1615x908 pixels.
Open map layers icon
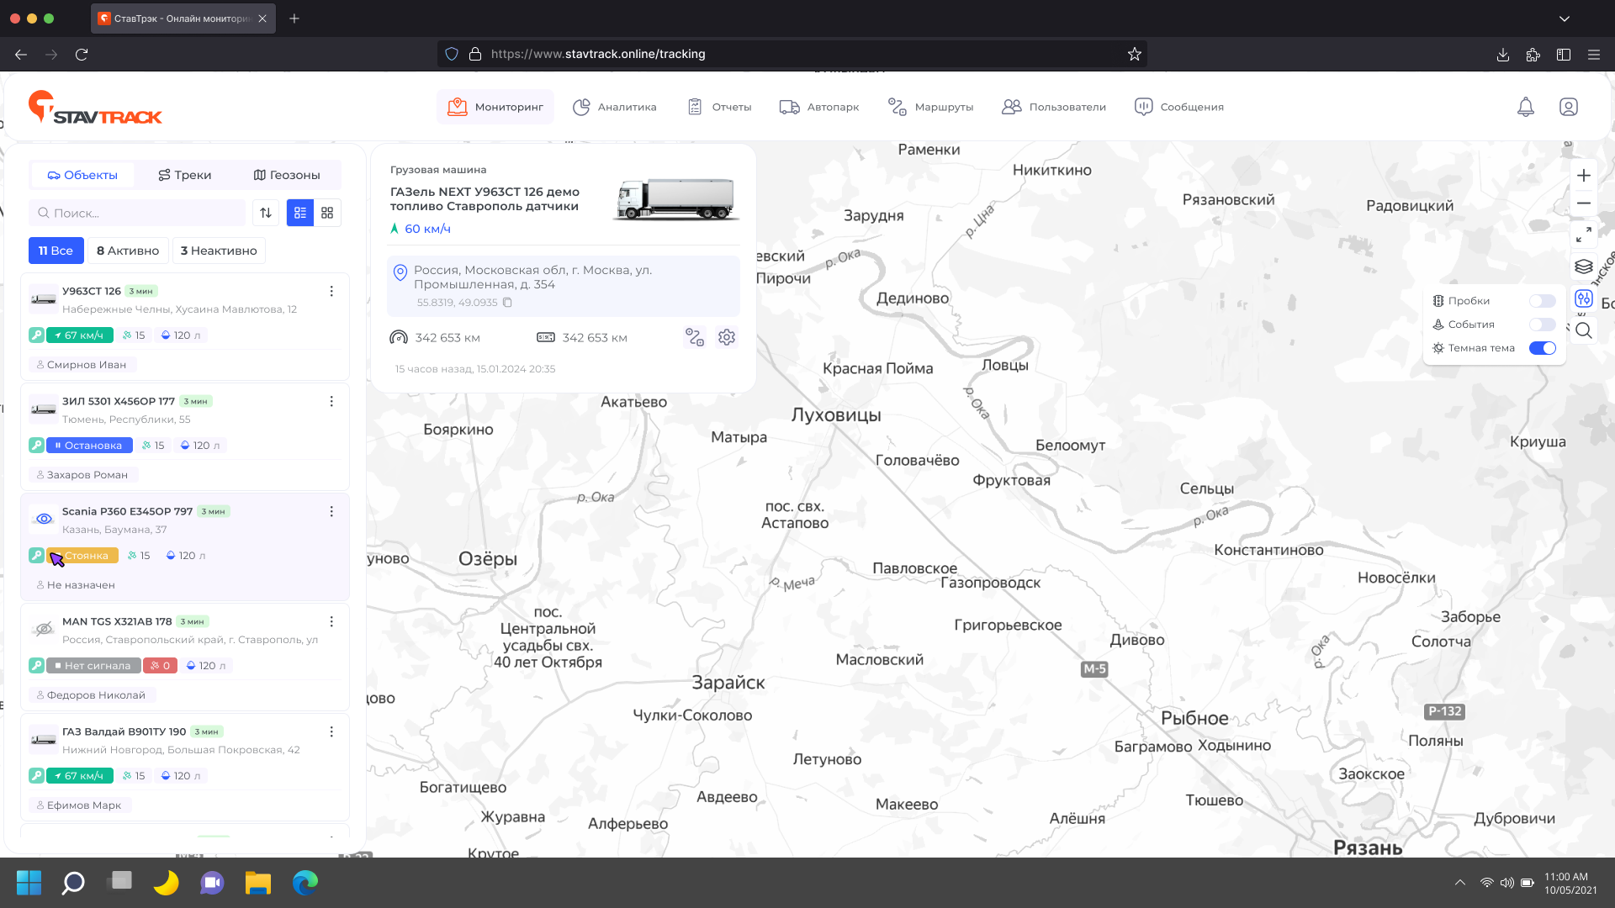click(x=1584, y=267)
